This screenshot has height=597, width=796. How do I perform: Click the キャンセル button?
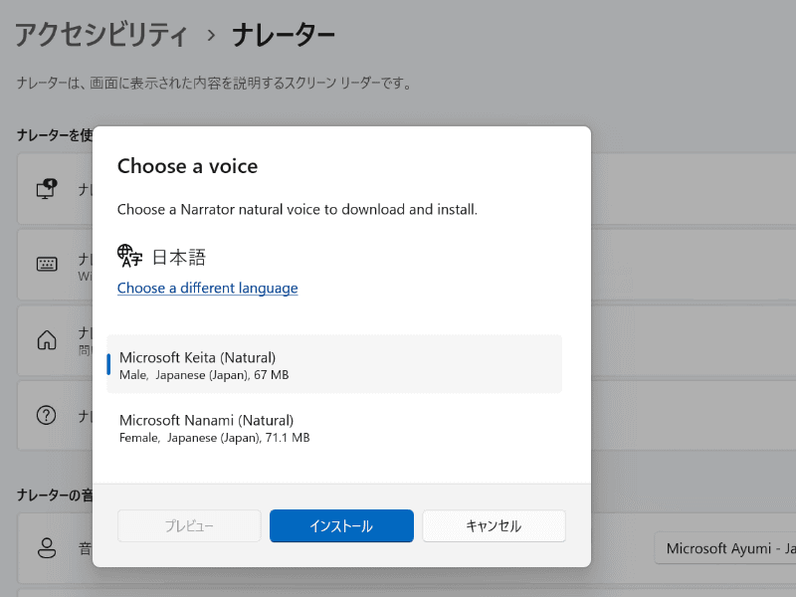click(x=494, y=525)
